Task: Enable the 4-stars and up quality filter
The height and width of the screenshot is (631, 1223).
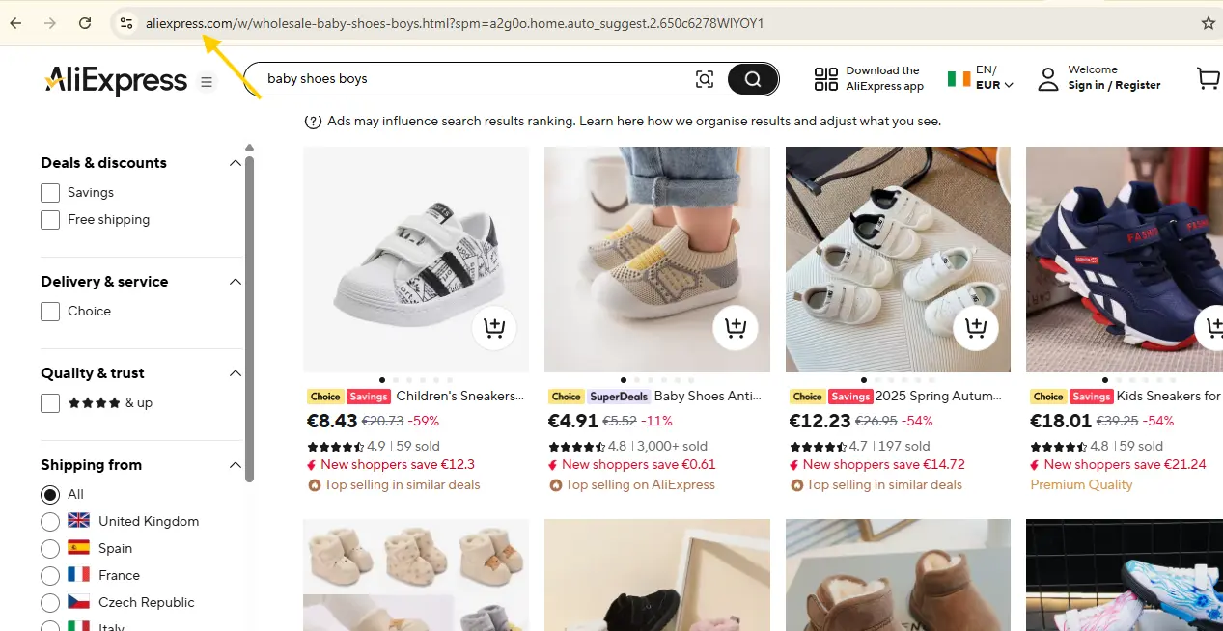Action: click(49, 402)
